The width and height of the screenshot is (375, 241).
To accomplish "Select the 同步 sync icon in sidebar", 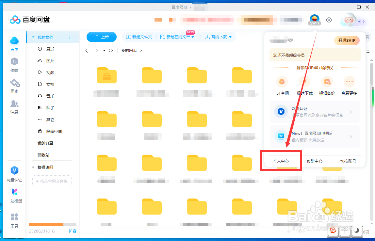I will click(14, 86).
